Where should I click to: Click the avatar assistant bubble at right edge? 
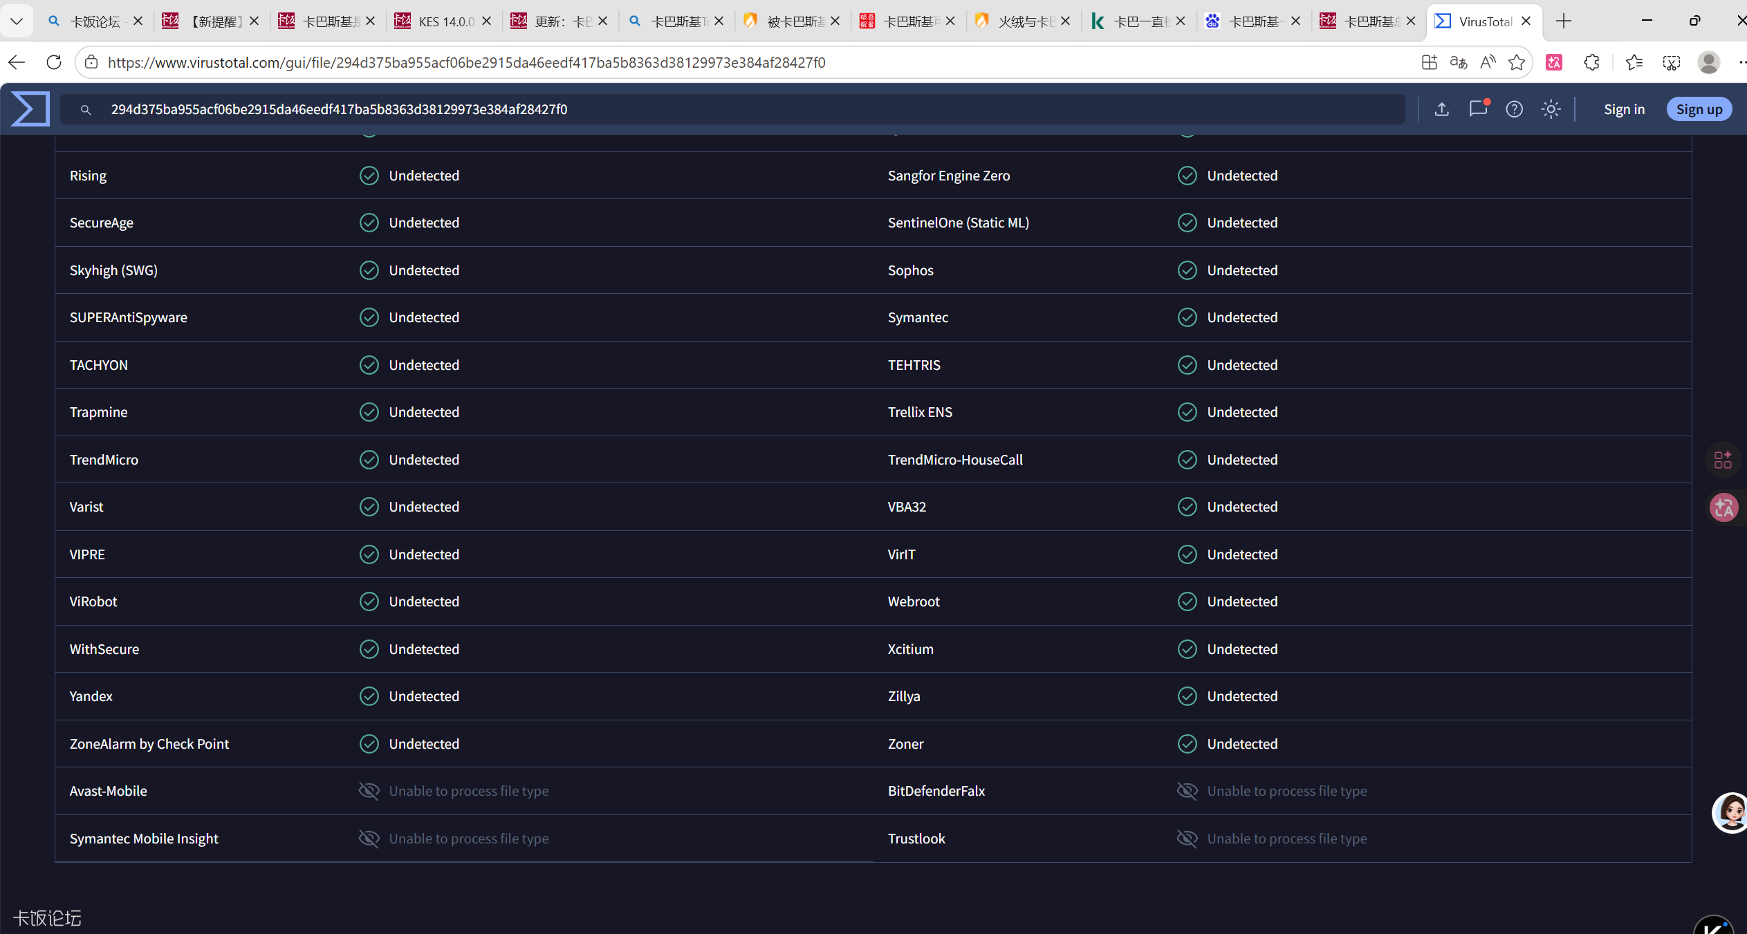1730,813
